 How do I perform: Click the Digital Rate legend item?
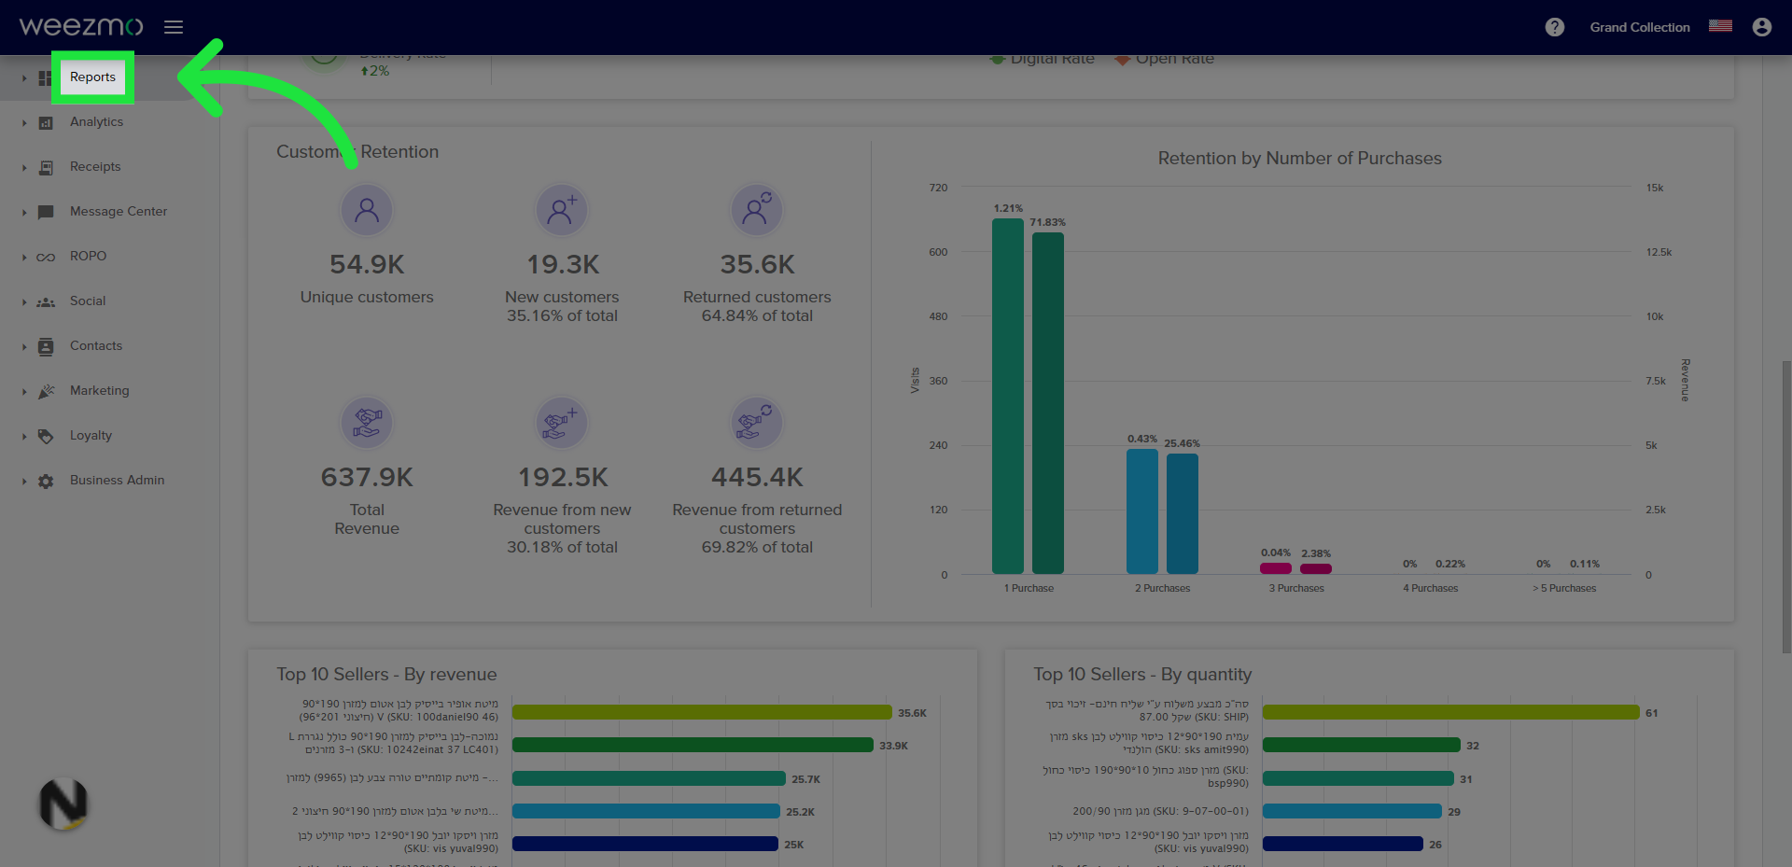pyautogui.click(x=1043, y=59)
